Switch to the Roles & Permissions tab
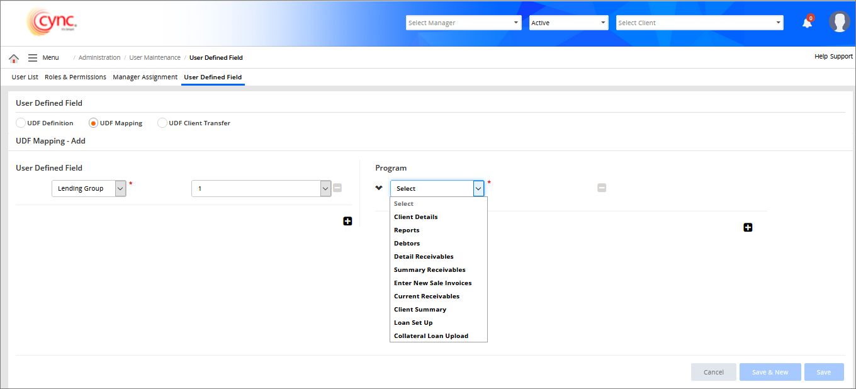 click(76, 77)
